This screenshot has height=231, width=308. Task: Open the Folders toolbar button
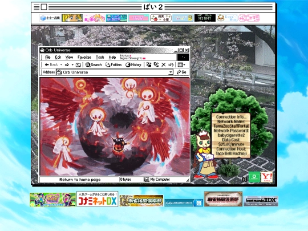coord(114,64)
